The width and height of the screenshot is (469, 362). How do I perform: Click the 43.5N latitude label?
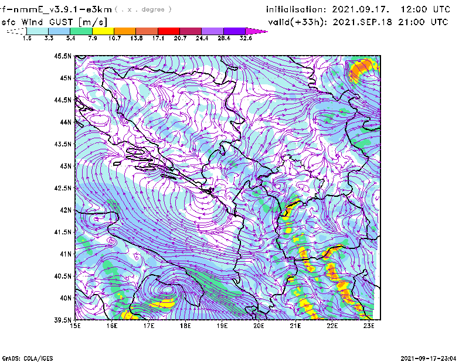63,144
